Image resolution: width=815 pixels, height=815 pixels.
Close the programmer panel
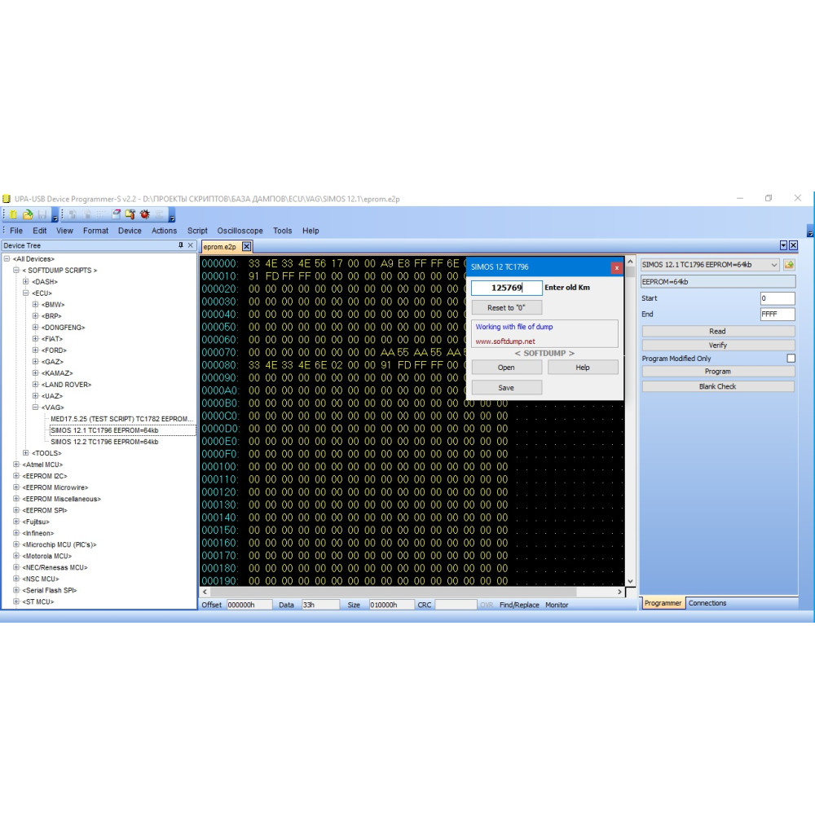pyautogui.click(x=793, y=245)
